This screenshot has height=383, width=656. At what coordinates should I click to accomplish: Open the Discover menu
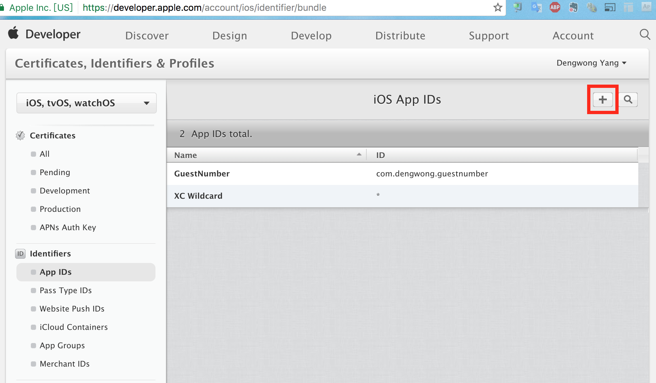coord(147,35)
